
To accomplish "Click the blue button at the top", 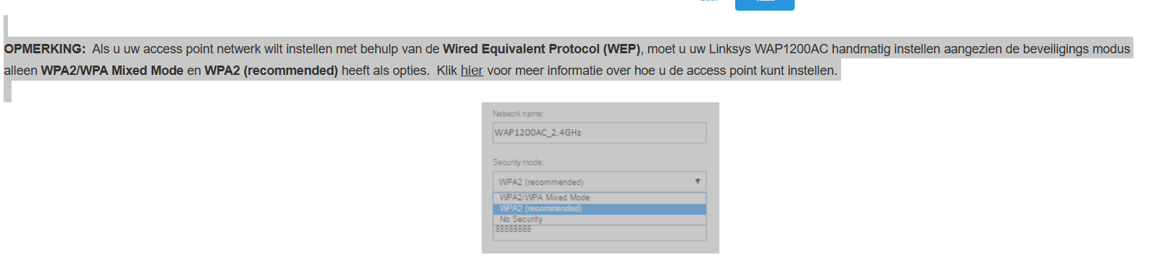I will pos(765,4).
